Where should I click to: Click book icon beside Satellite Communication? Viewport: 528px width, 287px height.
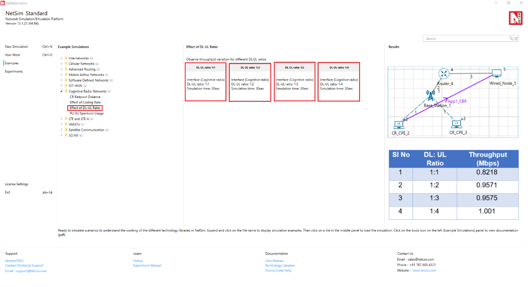[x=108, y=130]
